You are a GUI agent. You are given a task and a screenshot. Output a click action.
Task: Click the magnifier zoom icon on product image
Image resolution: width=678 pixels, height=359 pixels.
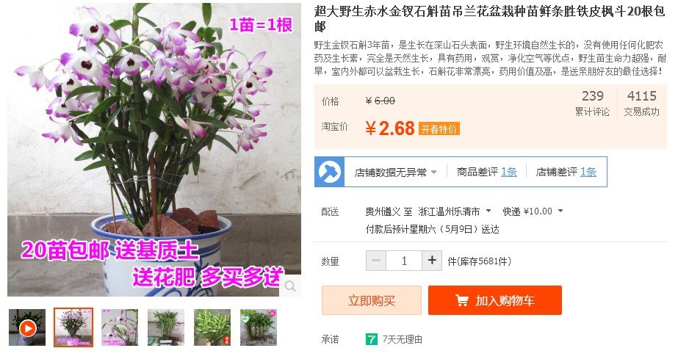pyautogui.click(x=290, y=286)
